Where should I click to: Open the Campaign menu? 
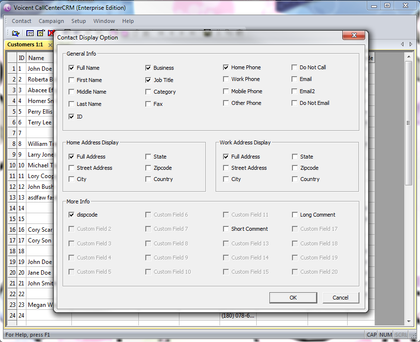[x=51, y=21]
